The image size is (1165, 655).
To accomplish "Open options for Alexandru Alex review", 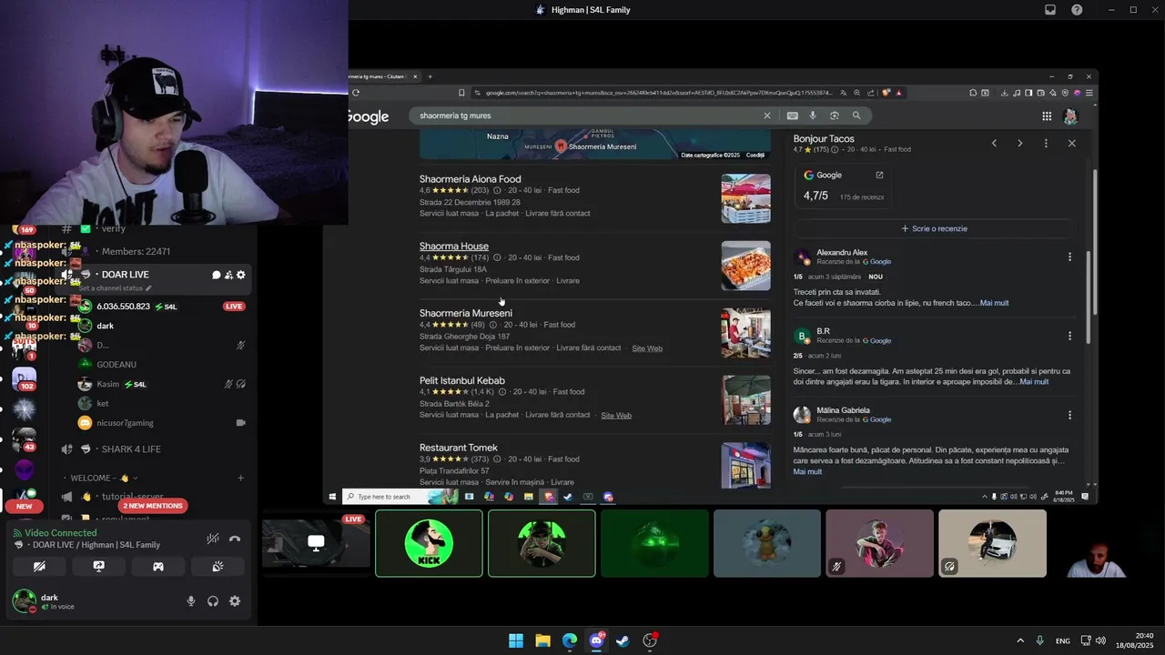I will tap(1069, 257).
